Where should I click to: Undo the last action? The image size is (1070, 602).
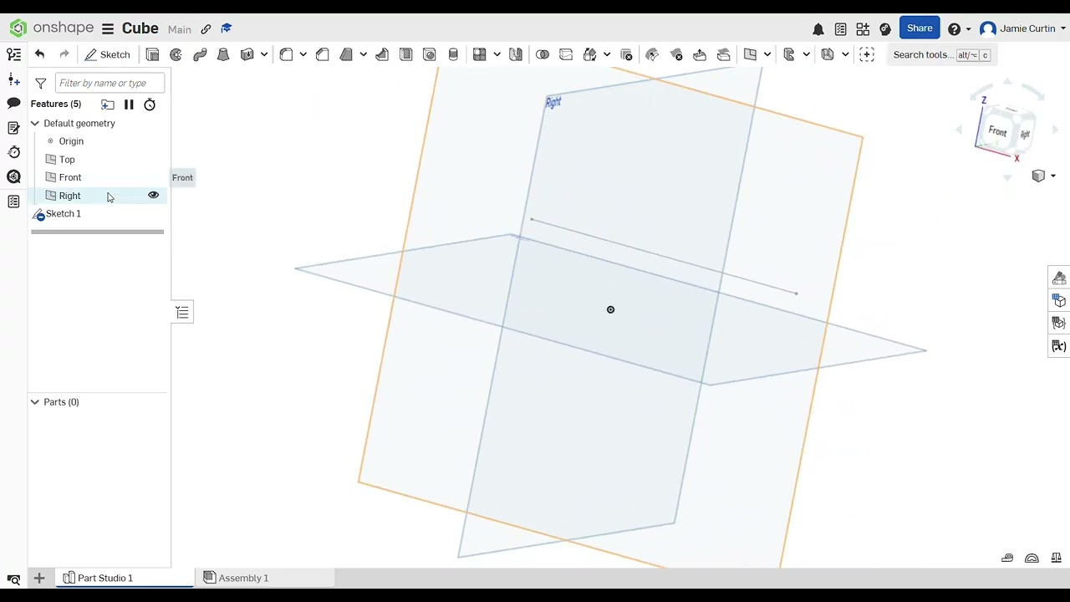click(39, 54)
